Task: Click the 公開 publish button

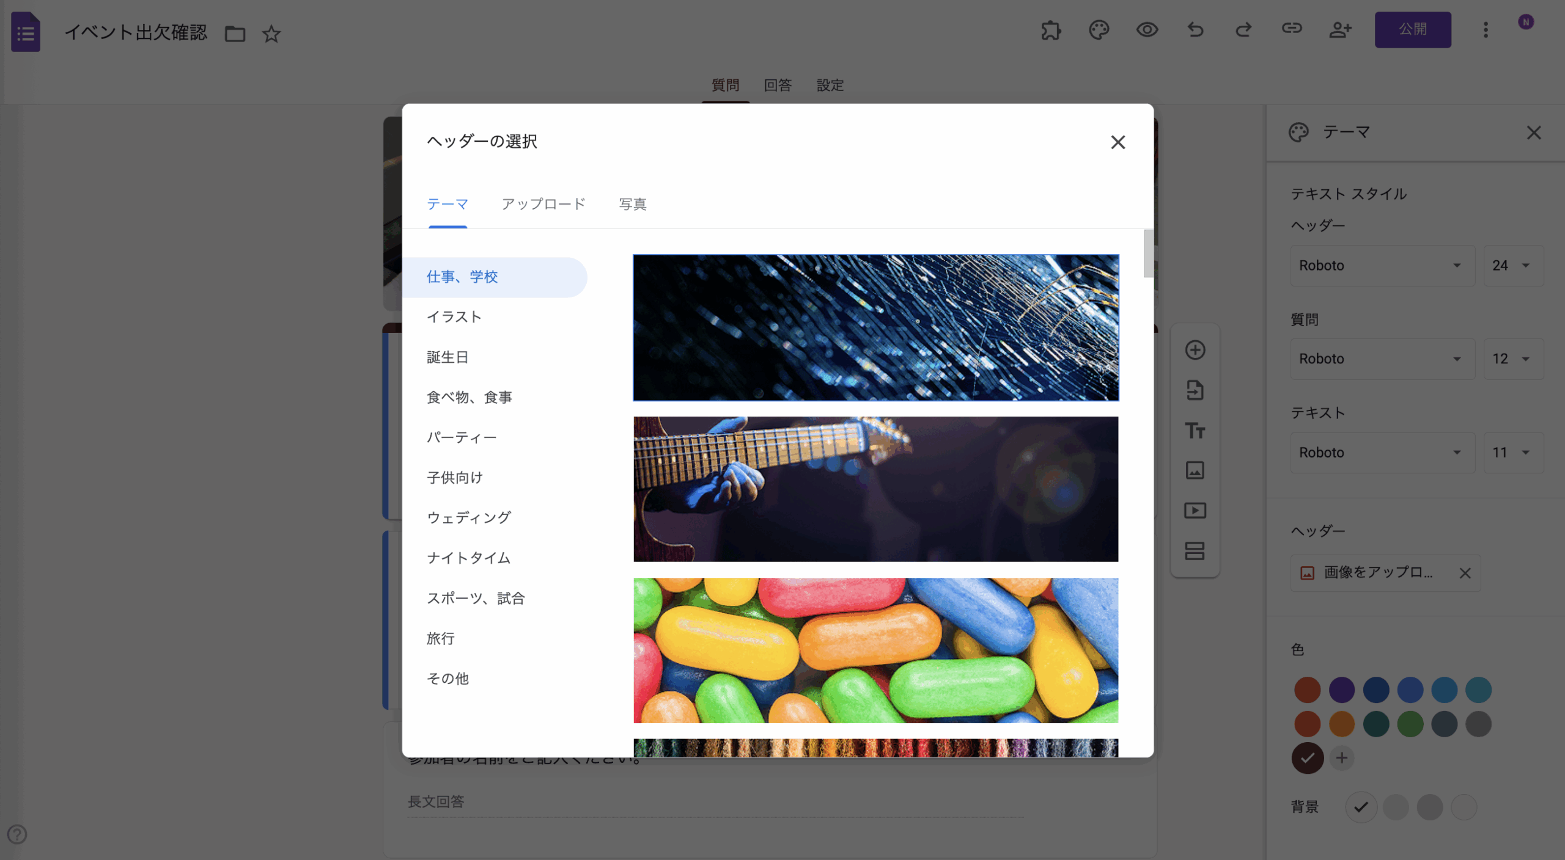Action: click(1412, 30)
